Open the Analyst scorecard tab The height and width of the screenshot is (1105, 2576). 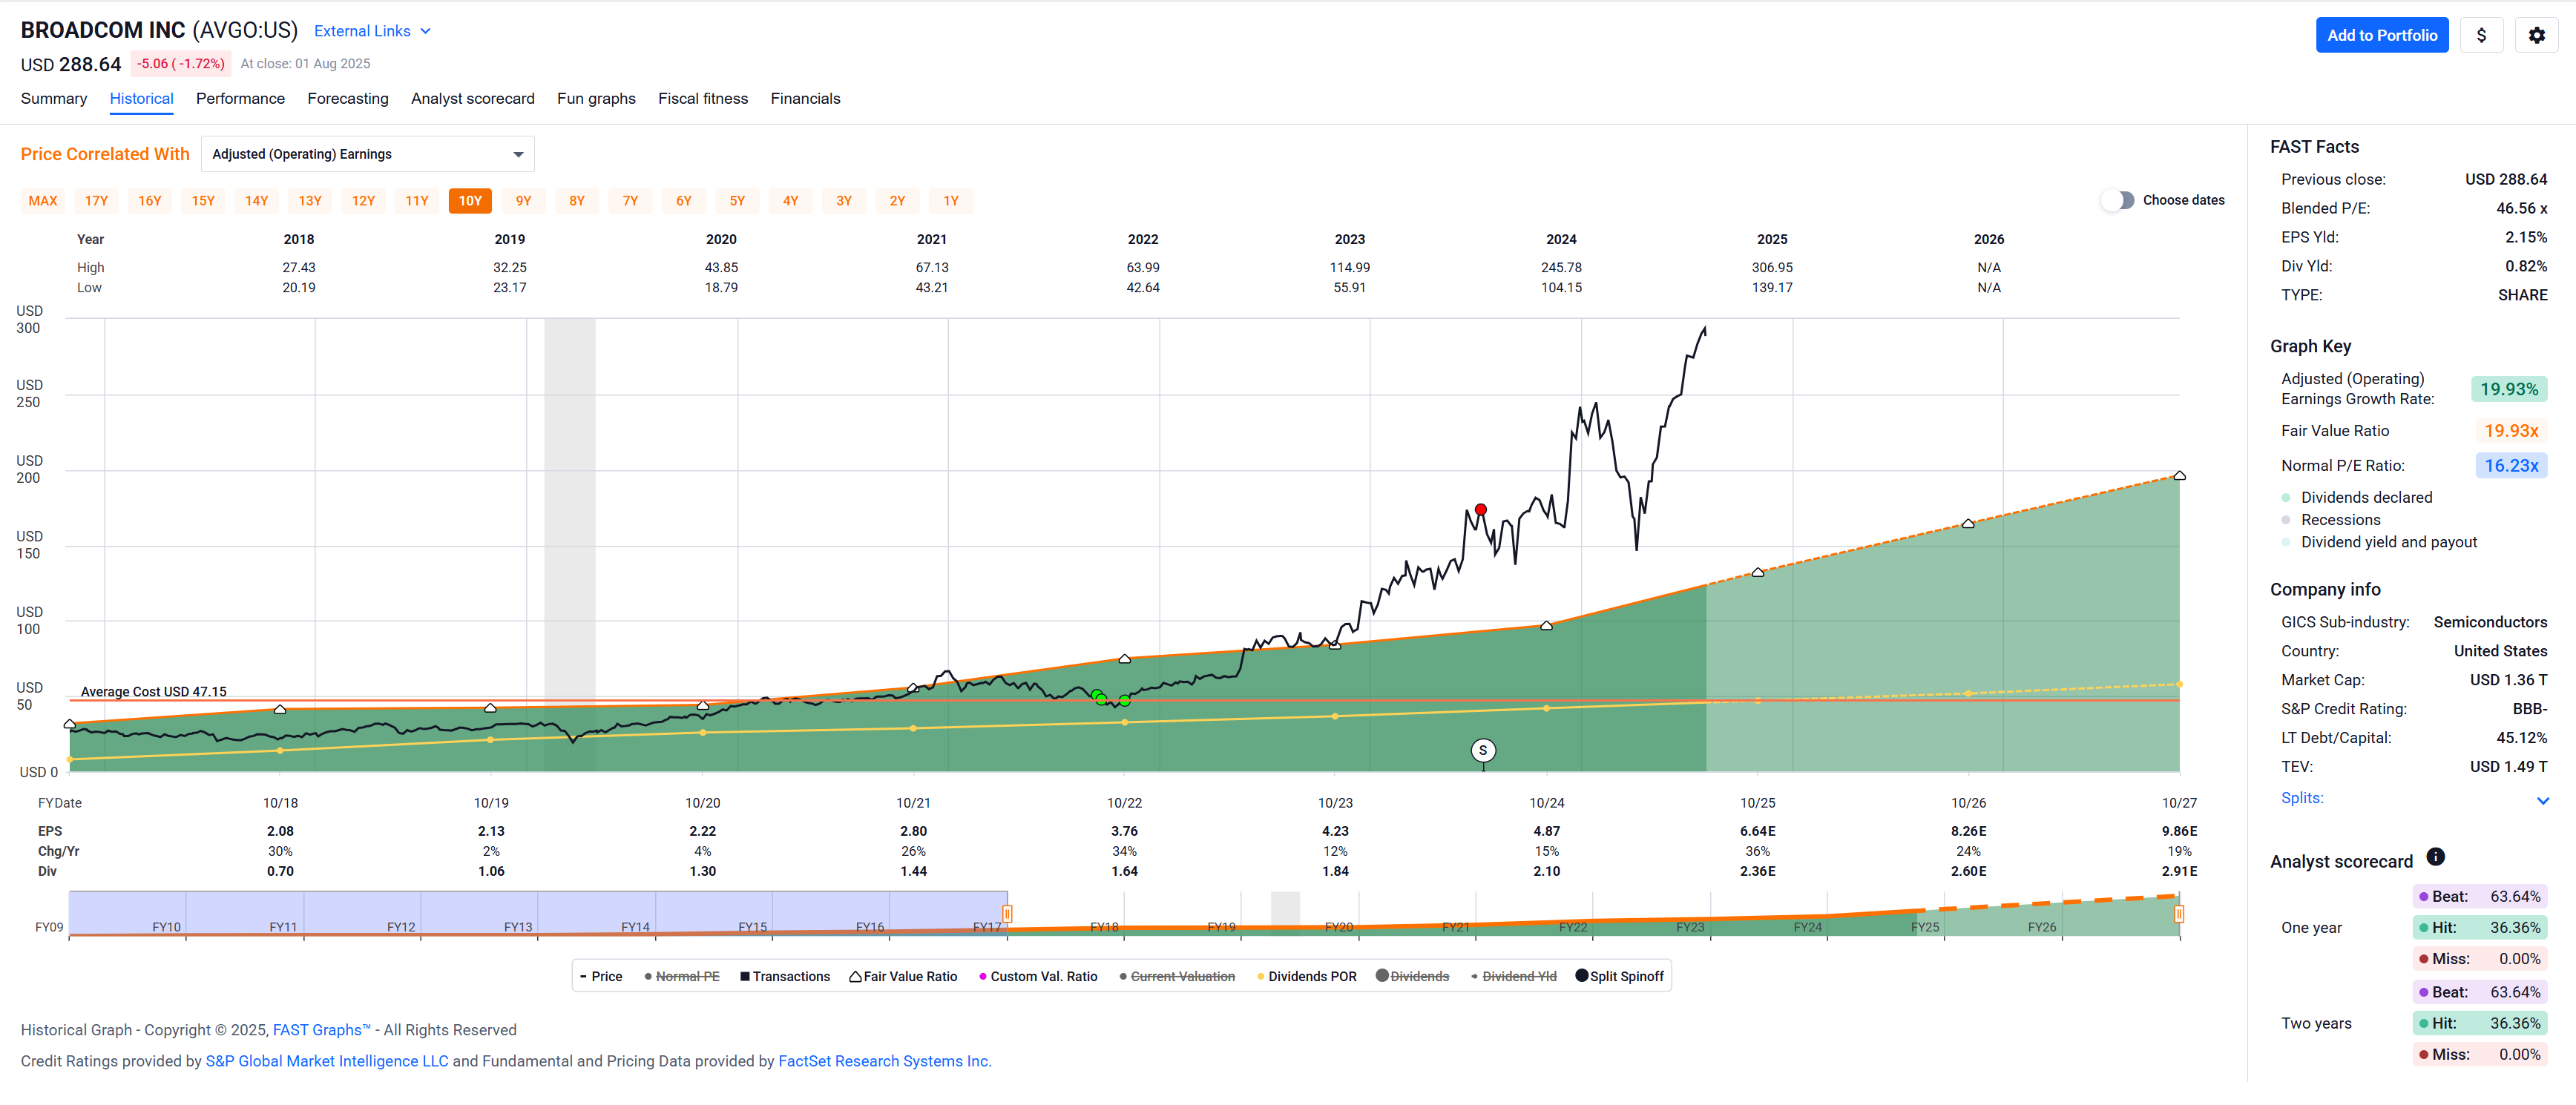pyautogui.click(x=472, y=98)
